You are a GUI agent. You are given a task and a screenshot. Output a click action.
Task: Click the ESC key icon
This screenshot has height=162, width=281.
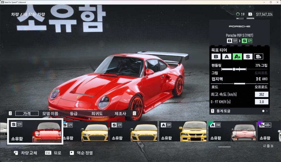[48, 153]
